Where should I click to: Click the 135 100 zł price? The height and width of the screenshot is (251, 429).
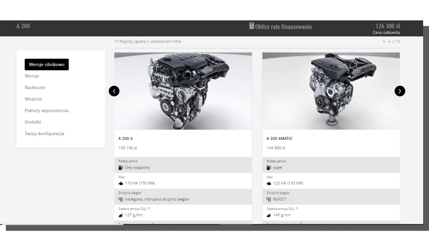coord(128,148)
